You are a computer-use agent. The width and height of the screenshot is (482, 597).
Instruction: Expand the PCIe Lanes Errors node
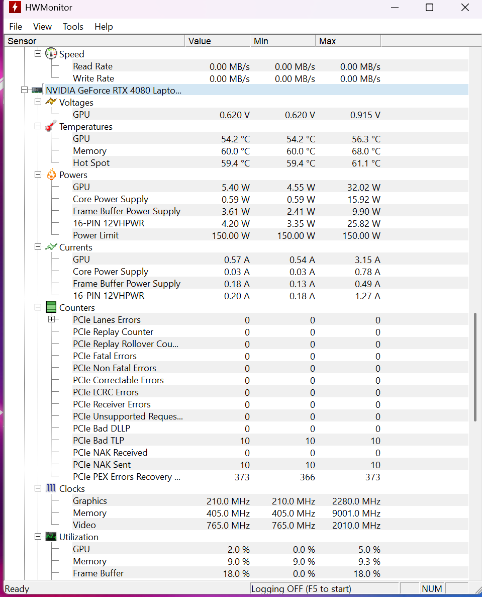(x=51, y=319)
